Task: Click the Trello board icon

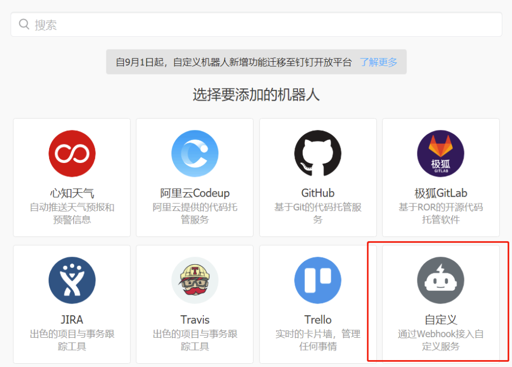Action: [x=318, y=280]
